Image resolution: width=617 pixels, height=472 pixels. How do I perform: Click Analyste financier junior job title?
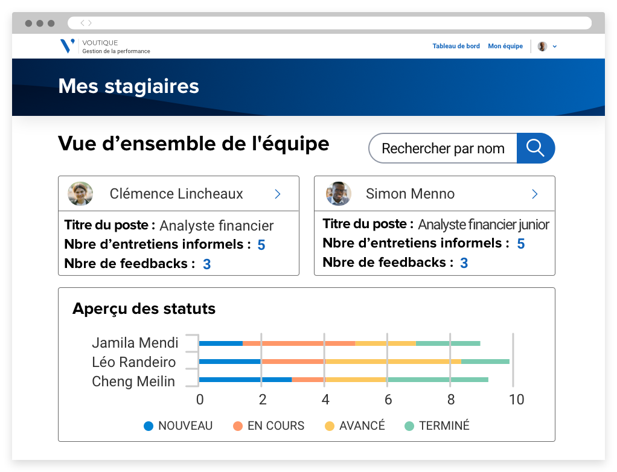pos(483,225)
